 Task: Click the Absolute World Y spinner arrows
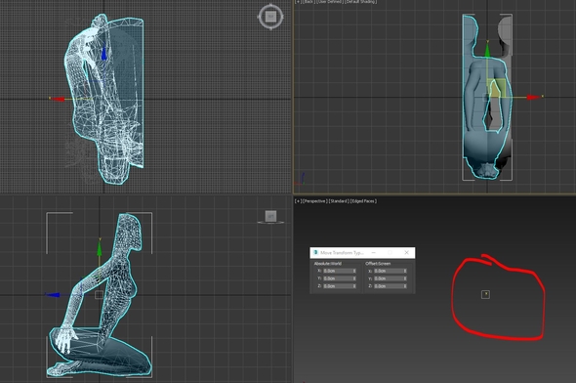pyautogui.click(x=354, y=278)
